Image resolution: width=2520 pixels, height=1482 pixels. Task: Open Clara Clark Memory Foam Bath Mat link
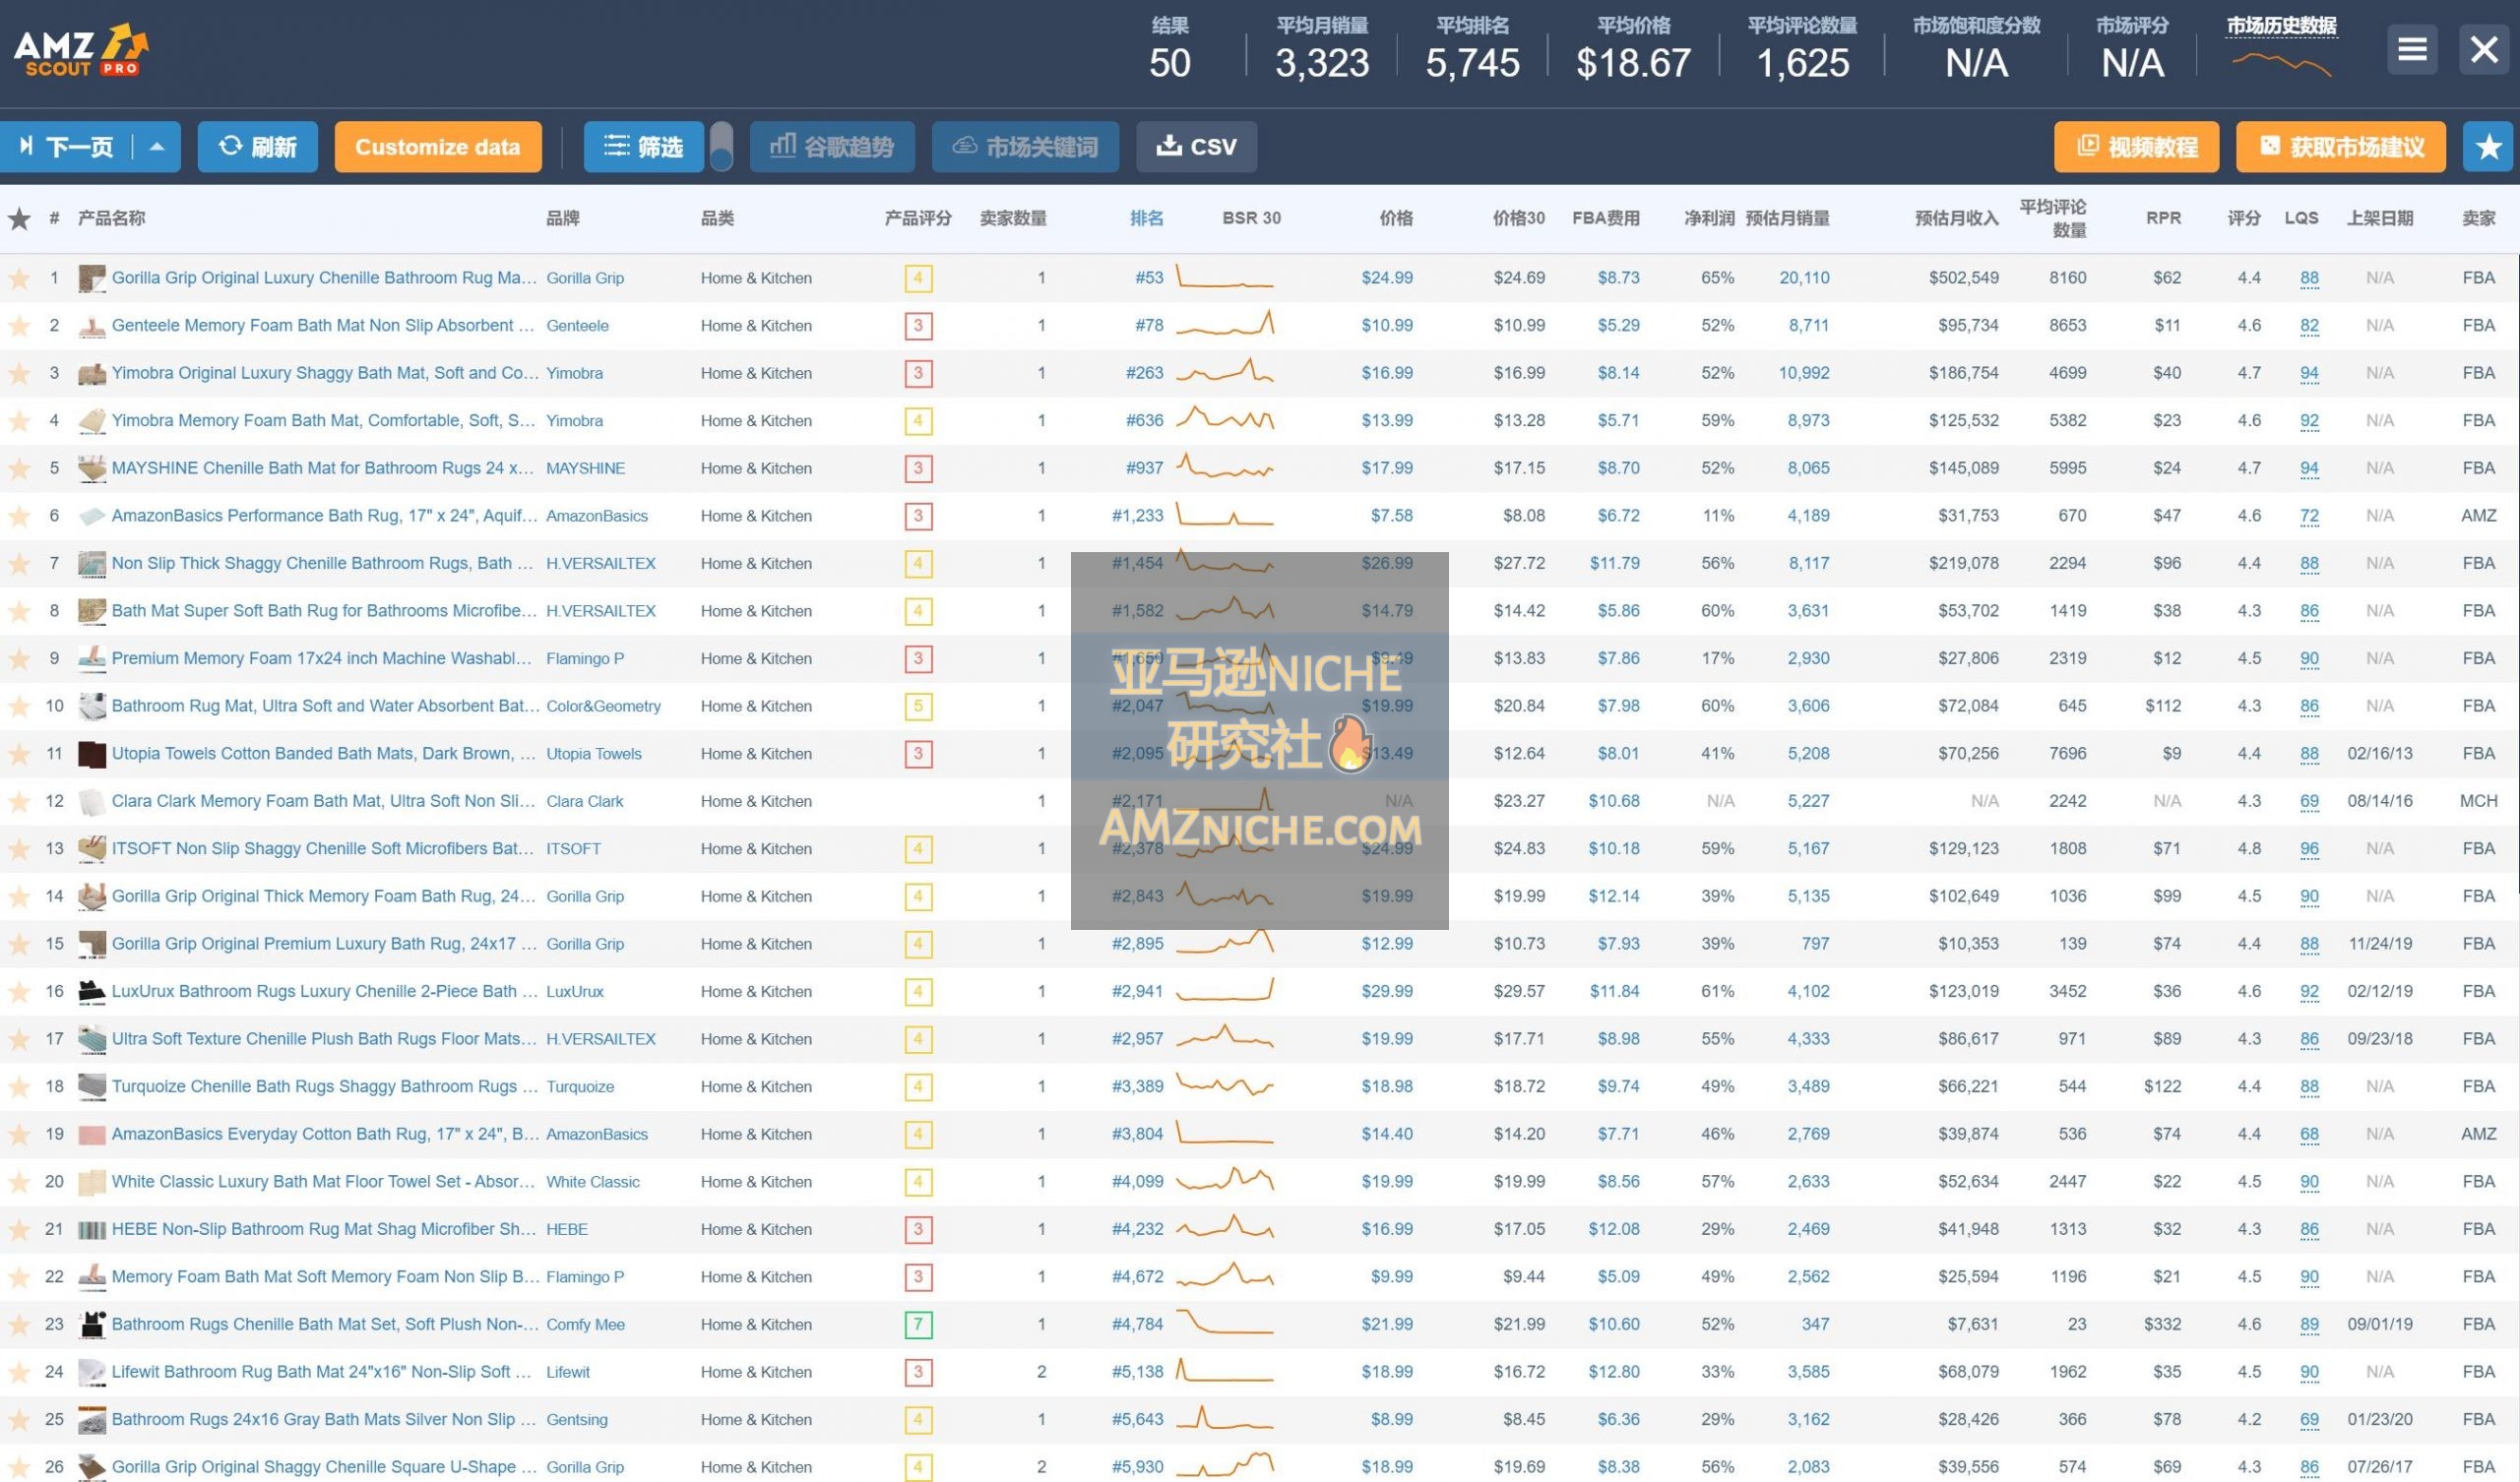tap(323, 801)
